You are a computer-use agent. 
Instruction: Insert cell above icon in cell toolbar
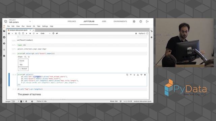(138, 75)
